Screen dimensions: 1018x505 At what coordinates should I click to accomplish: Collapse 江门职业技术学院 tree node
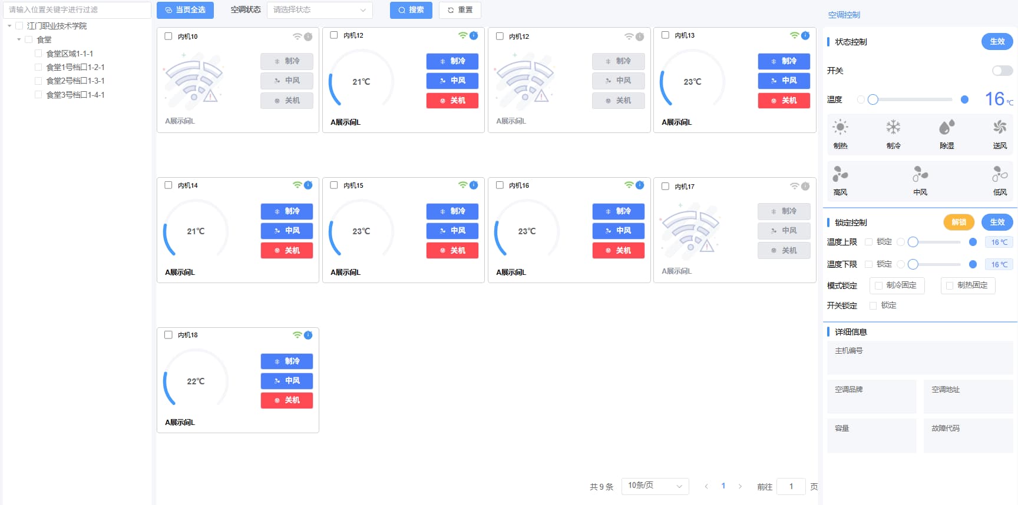pos(9,26)
